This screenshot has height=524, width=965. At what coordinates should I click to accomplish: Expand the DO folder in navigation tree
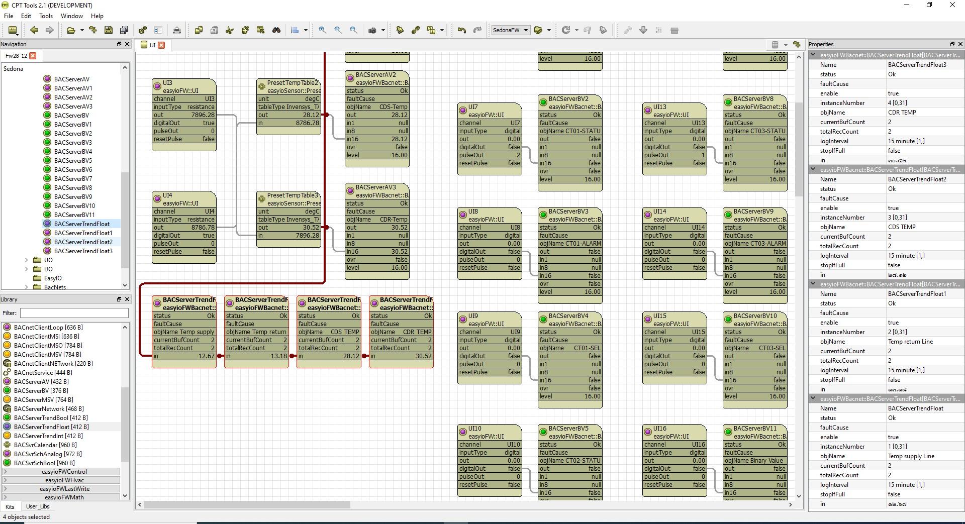27,269
